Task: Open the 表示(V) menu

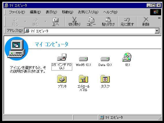Action: click(x=51, y=12)
